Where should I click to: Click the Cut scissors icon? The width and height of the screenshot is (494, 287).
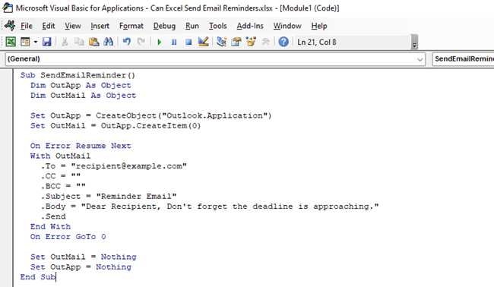tap(65, 42)
